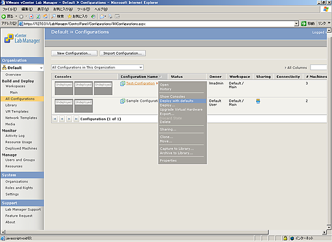Click the vCenter Lab Manager logo

[x=21, y=39]
